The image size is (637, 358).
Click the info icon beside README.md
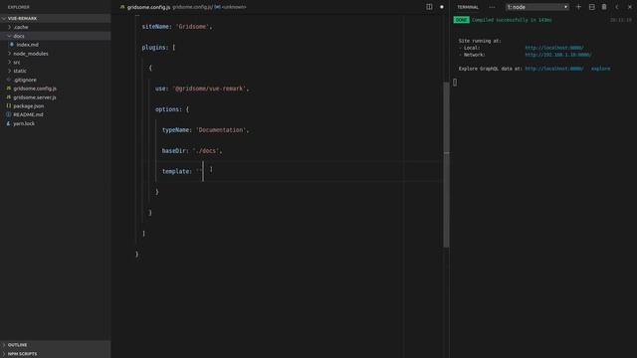click(x=9, y=115)
